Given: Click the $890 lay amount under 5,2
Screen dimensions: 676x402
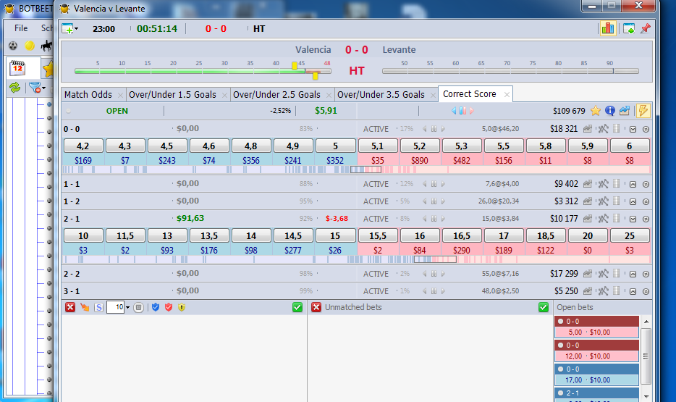Looking at the screenshot, I should (x=420, y=161).
